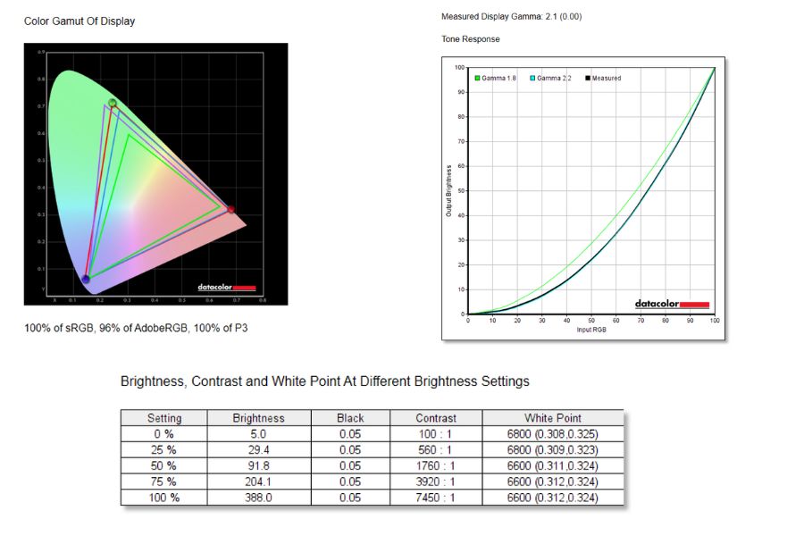Click the black Measured legend swatch

click(588, 79)
